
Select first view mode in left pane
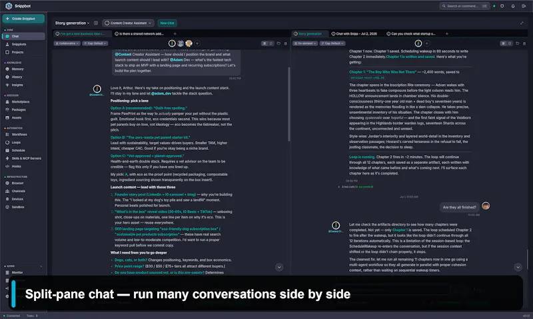pos(265,43)
